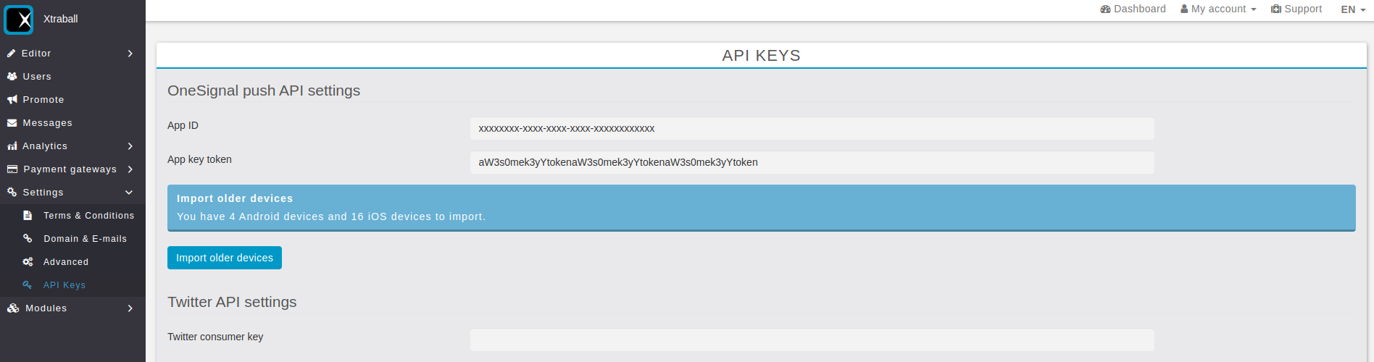The height and width of the screenshot is (362, 1374).
Task: Click the Editor pencil icon
Action: pos(12,54)
